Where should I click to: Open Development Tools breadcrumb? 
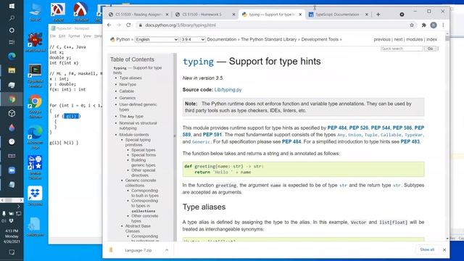320,39
